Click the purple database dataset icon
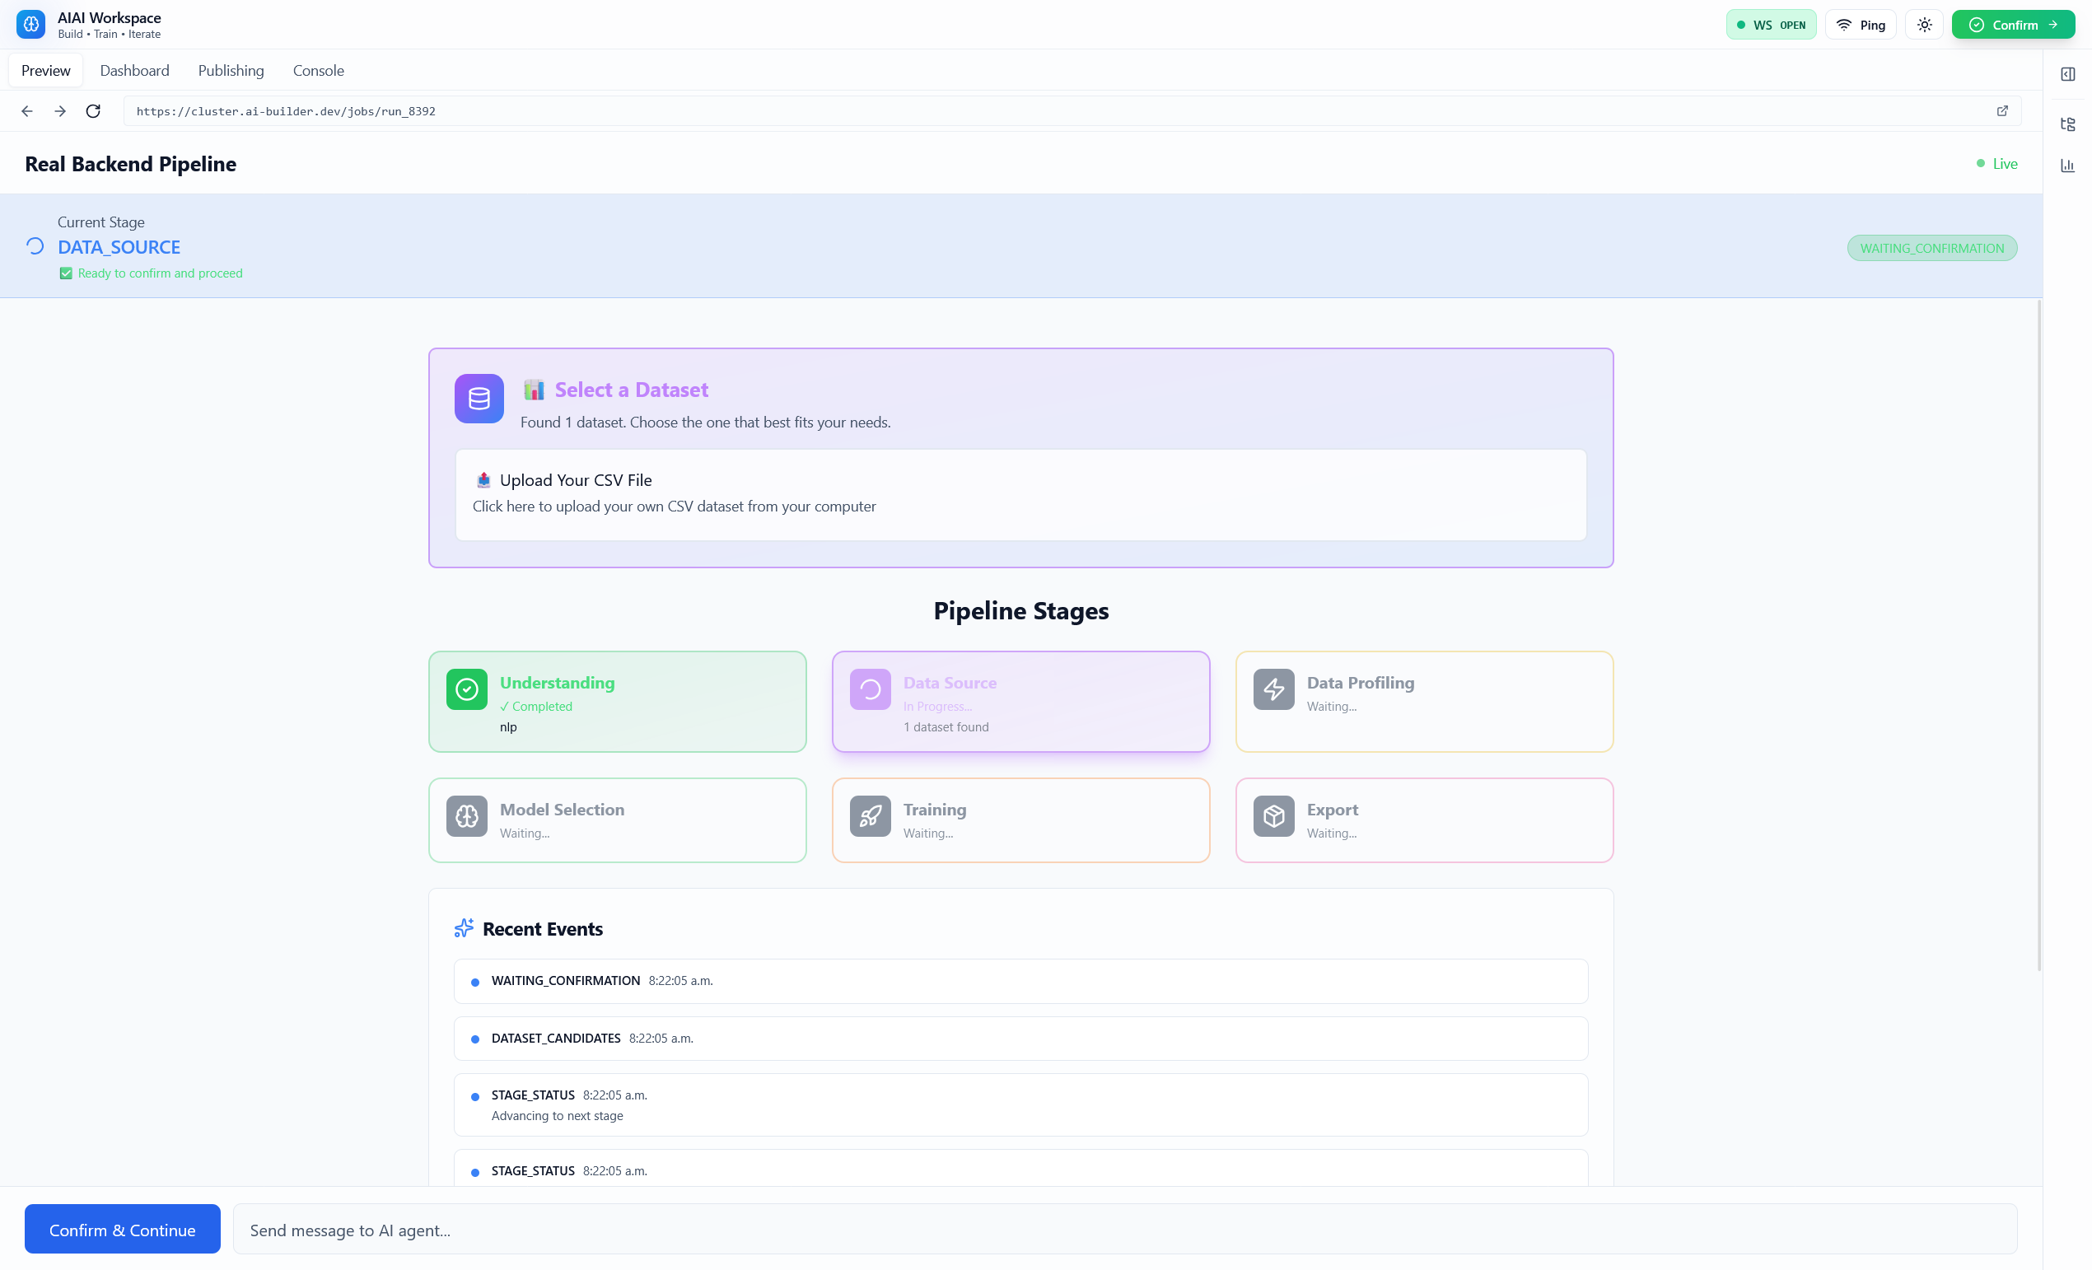The width and height of the screenshot is (2092, 1270). click(x=479, y=398)
